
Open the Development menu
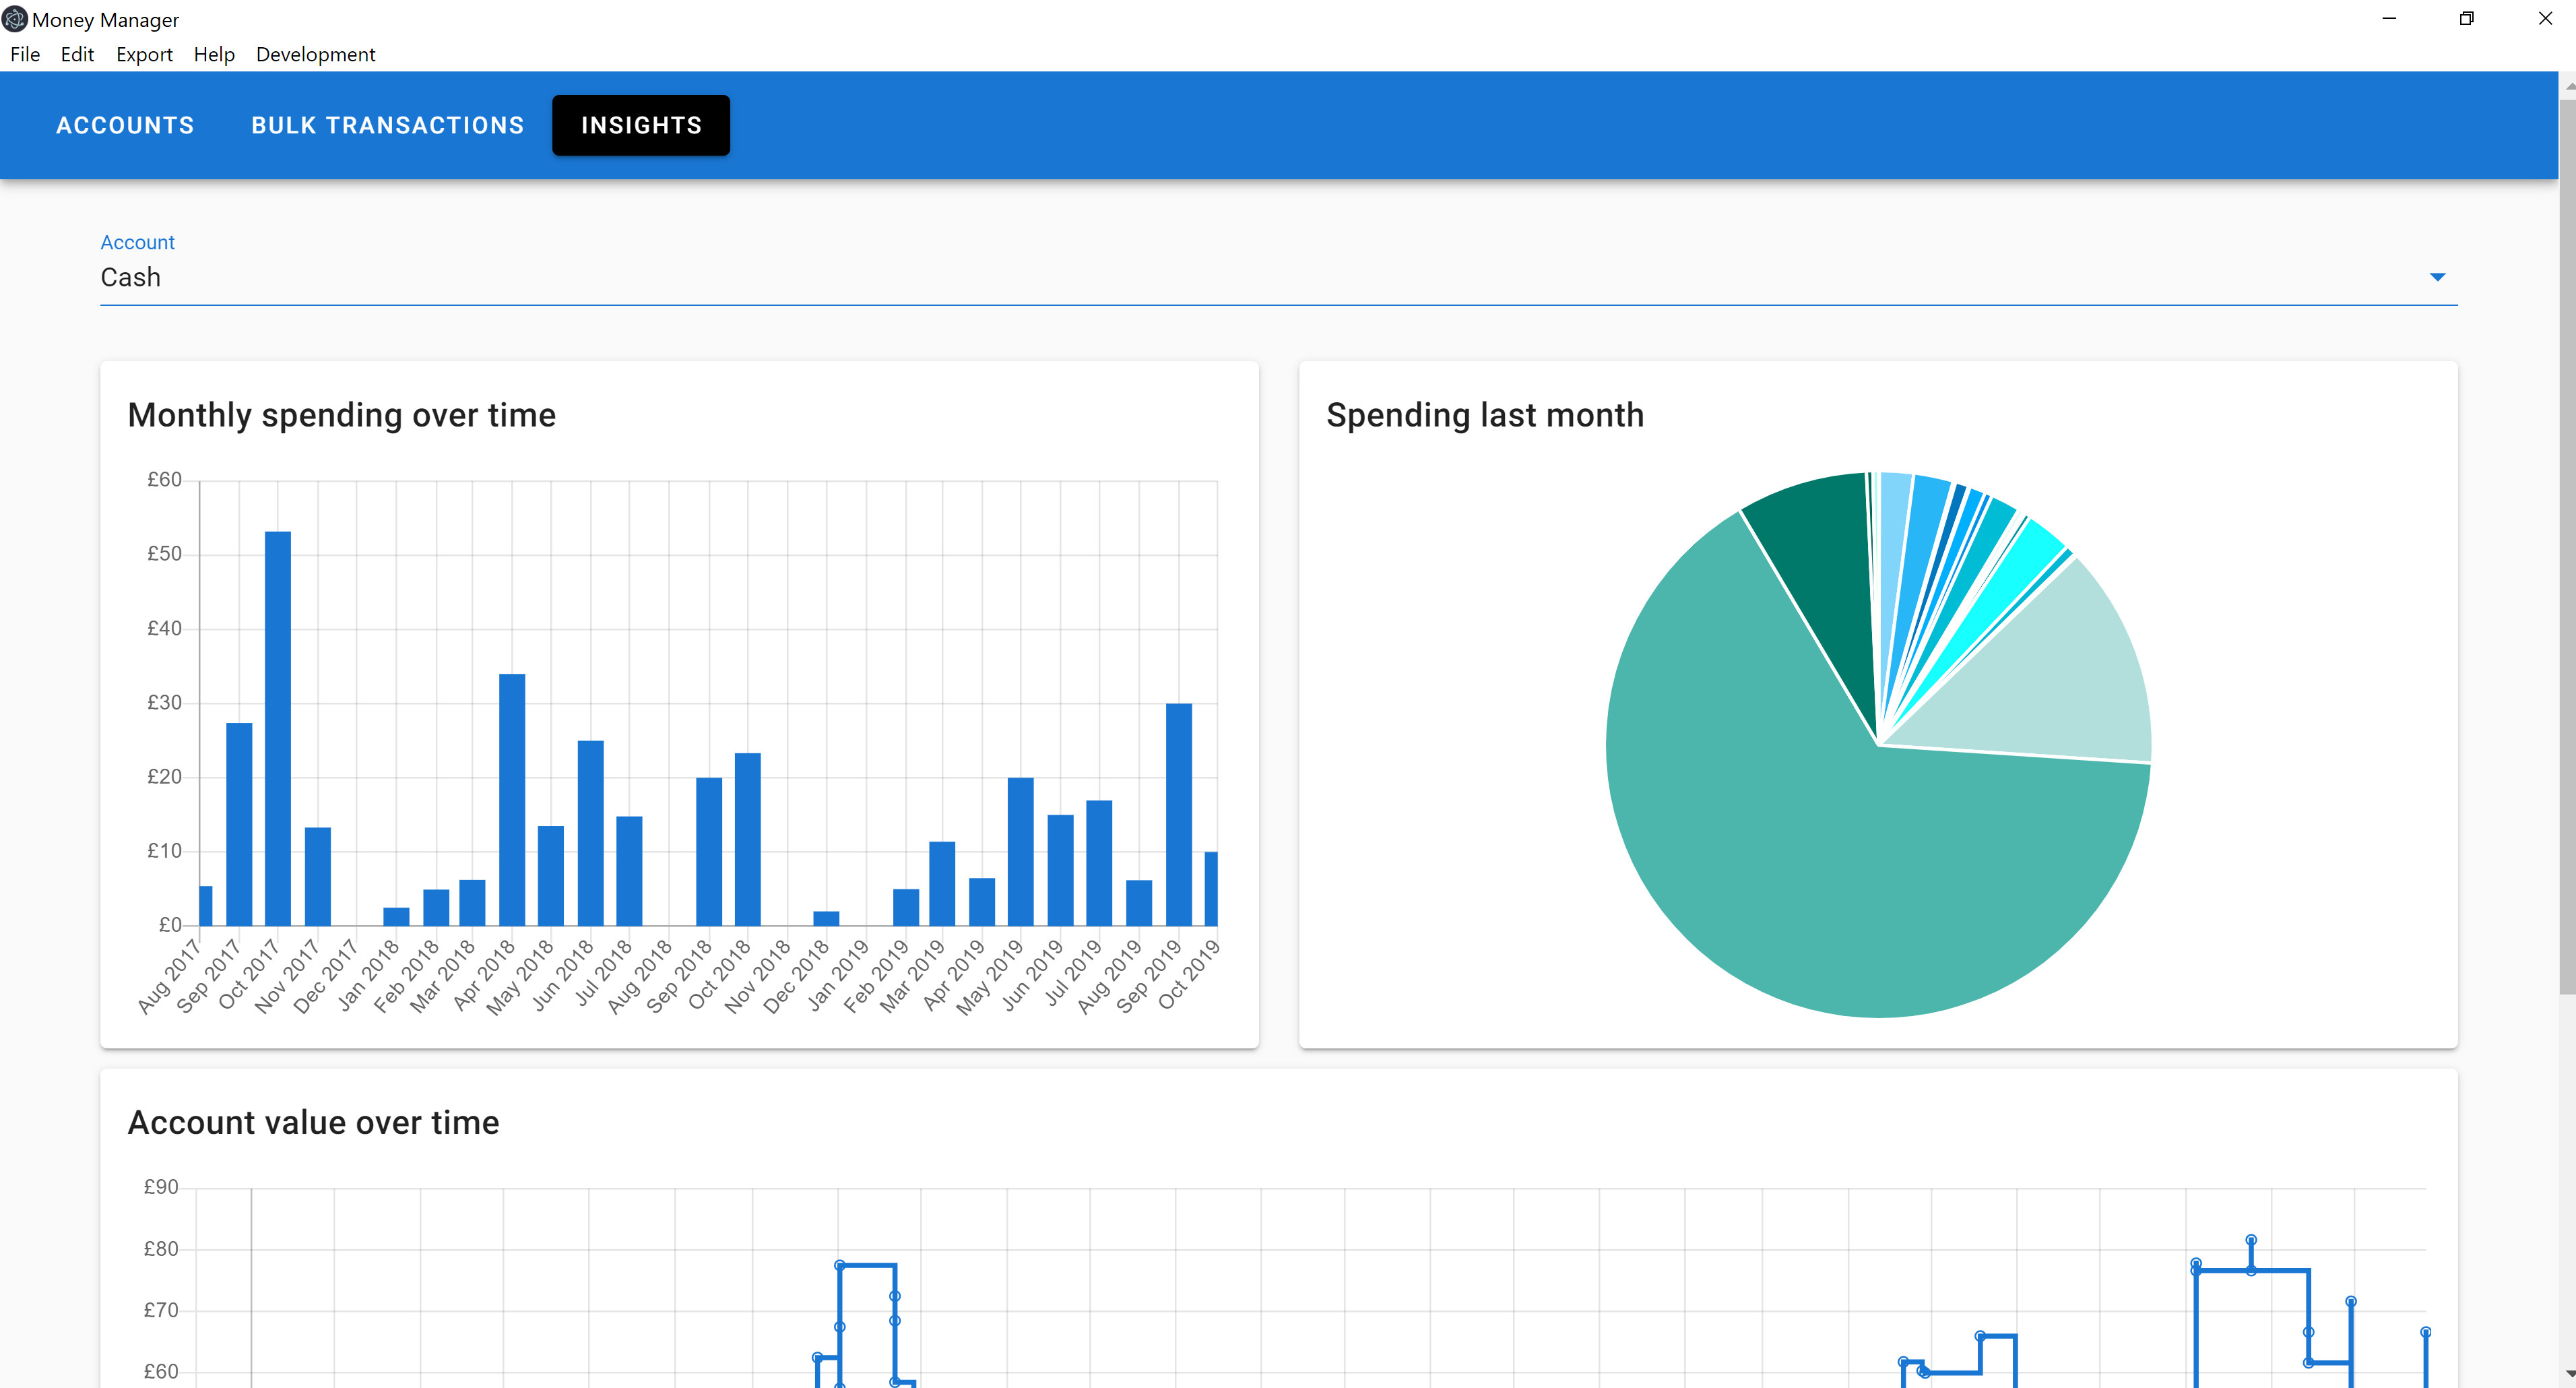pyautogui.click(x=315, y=54)
